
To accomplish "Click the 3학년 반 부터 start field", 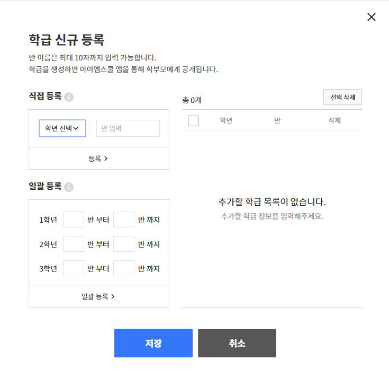I will pos(74,268).
